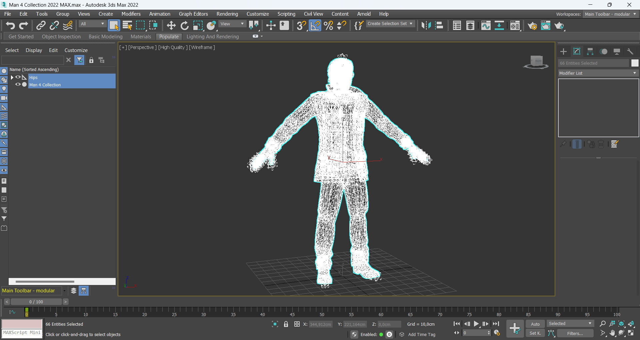Activate Select and Rotate tool
640x340 pixels.
point(184,26)
